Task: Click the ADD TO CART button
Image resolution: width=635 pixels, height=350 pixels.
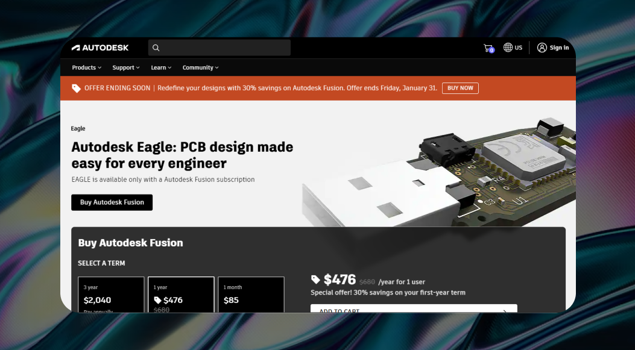Action: click(414, 308)
